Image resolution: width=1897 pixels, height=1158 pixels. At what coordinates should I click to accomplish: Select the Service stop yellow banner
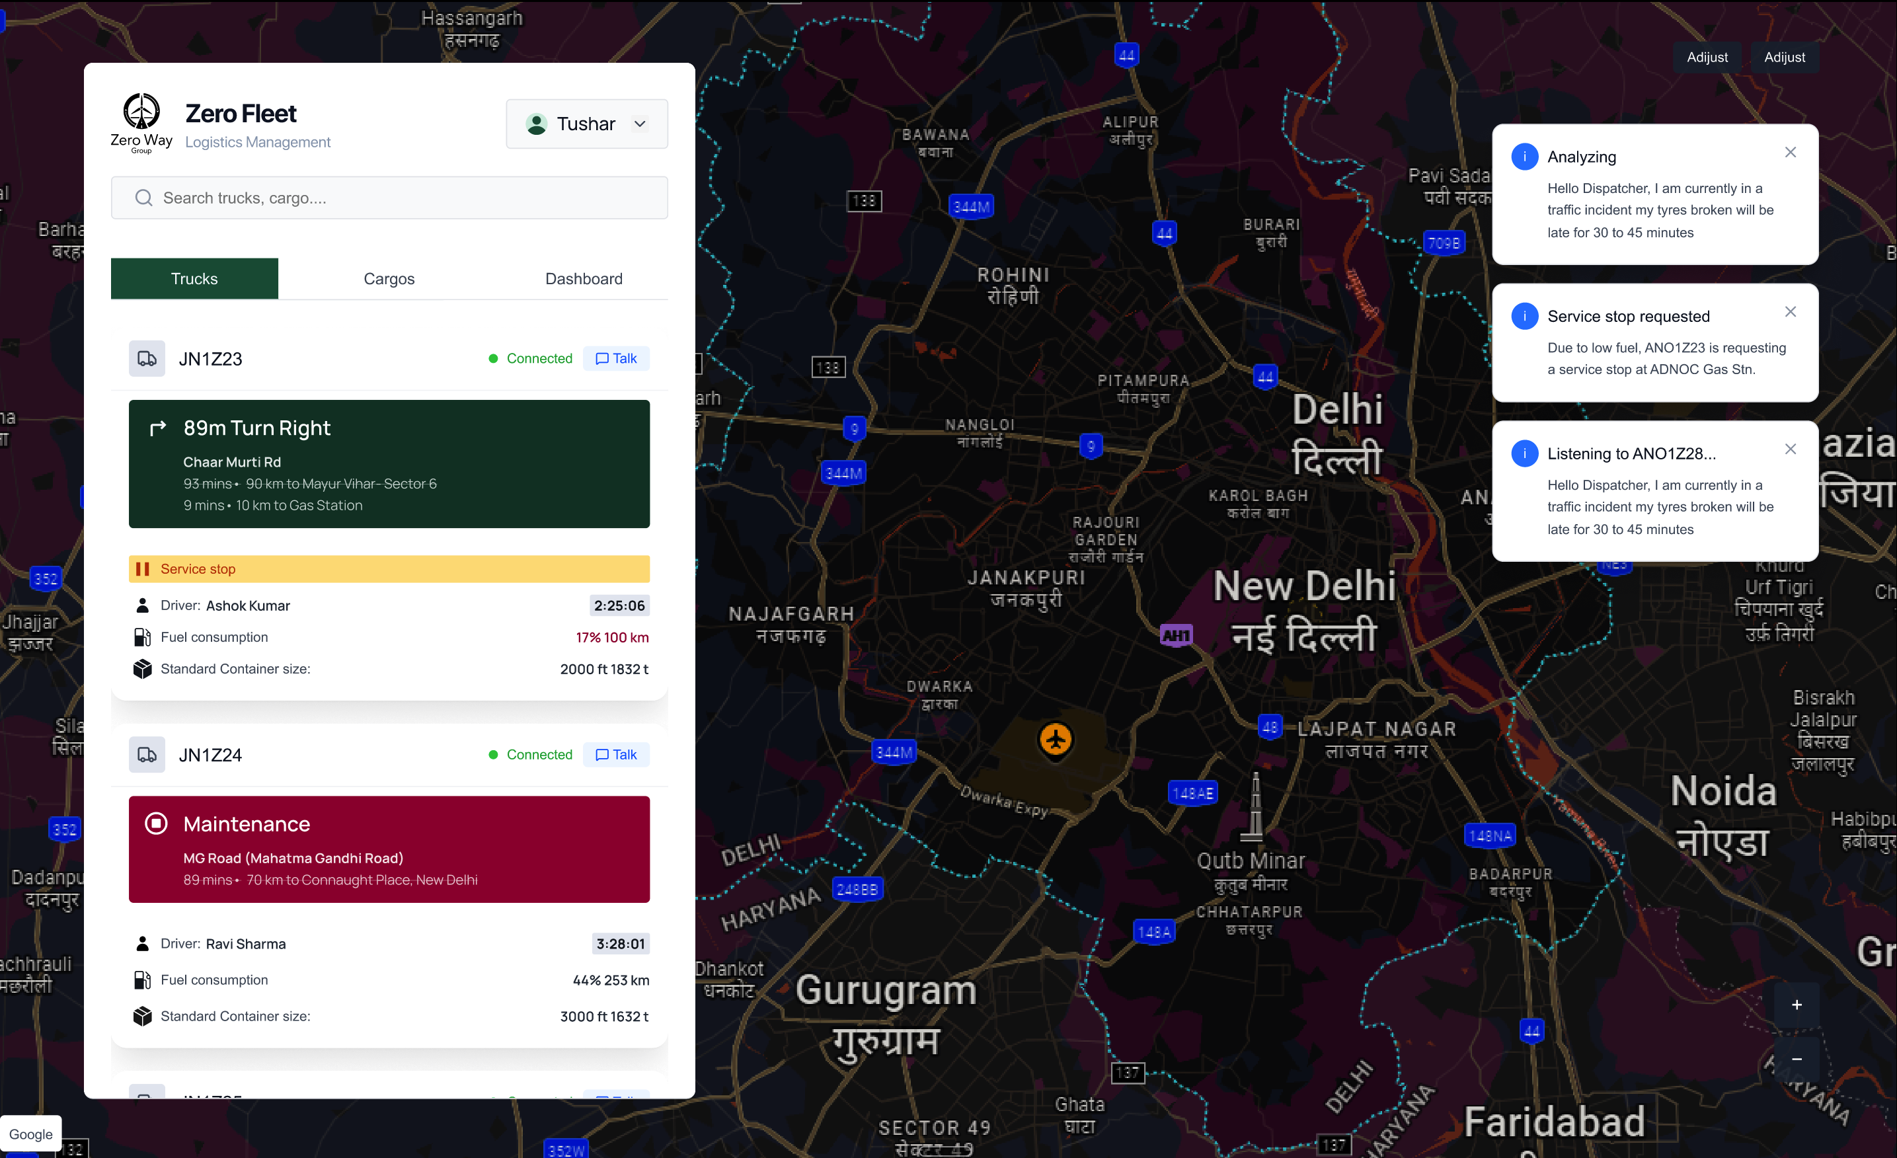pos(389,569)
